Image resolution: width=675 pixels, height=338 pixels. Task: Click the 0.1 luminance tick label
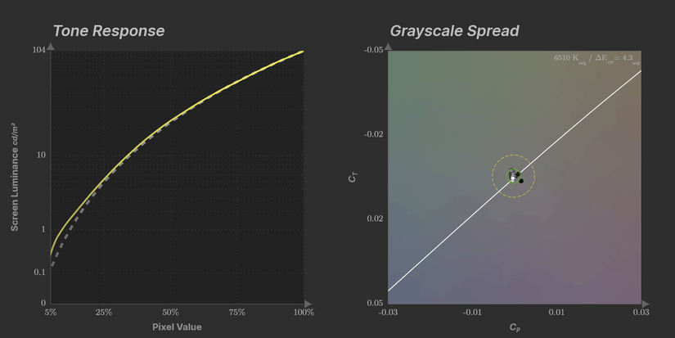click(39, 273)
